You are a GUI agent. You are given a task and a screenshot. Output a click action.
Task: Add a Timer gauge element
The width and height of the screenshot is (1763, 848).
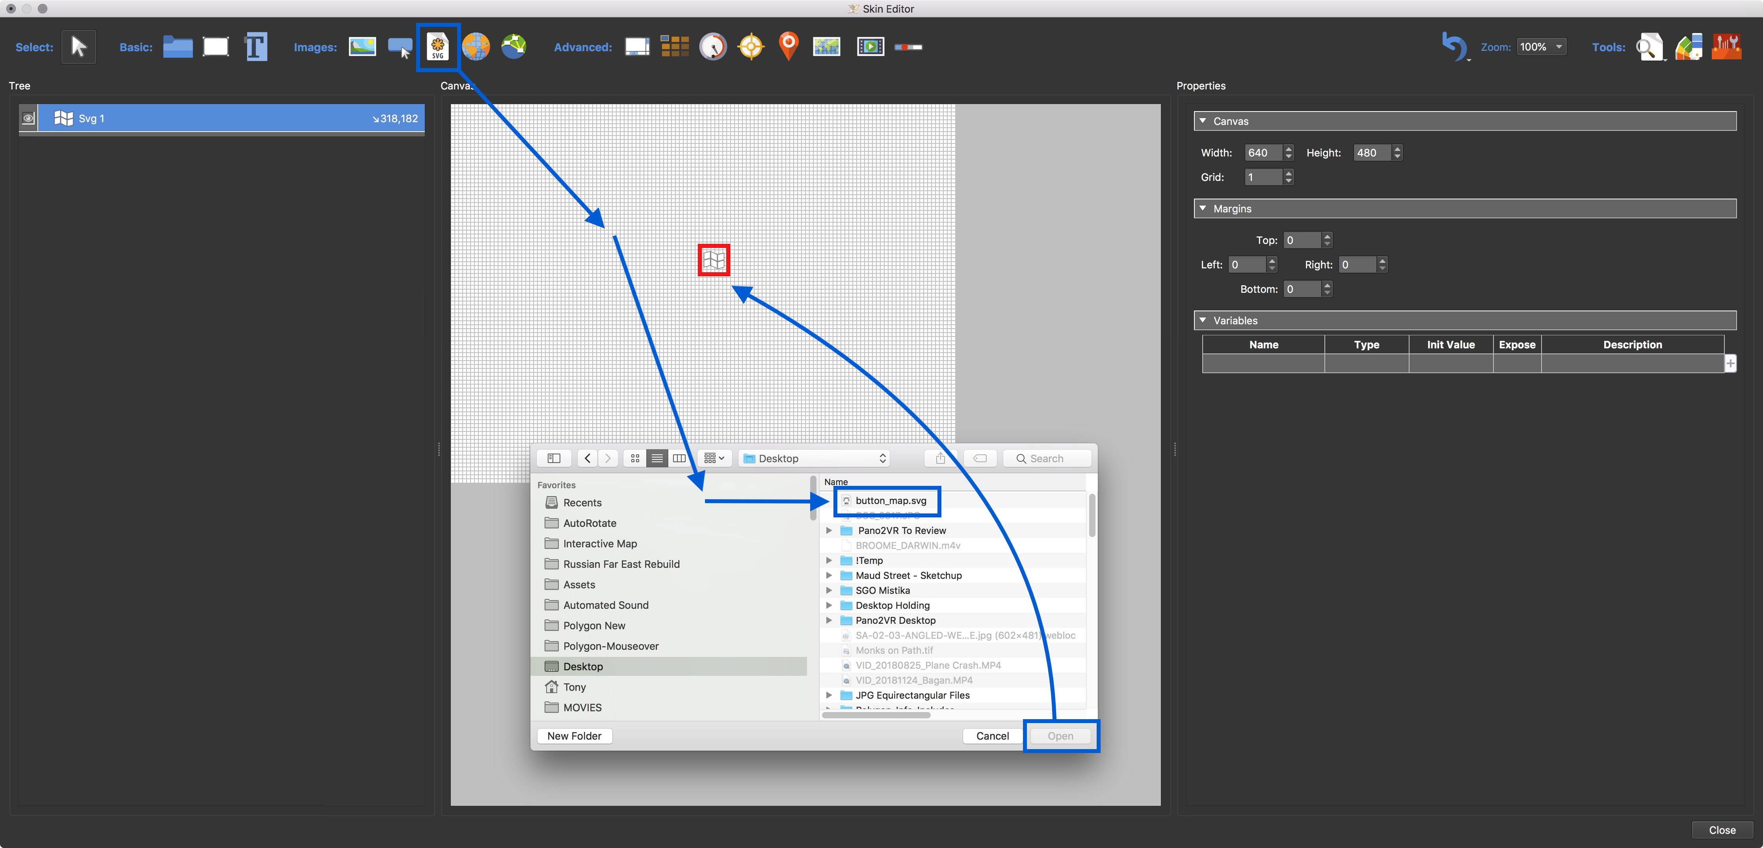pos(712,47)
